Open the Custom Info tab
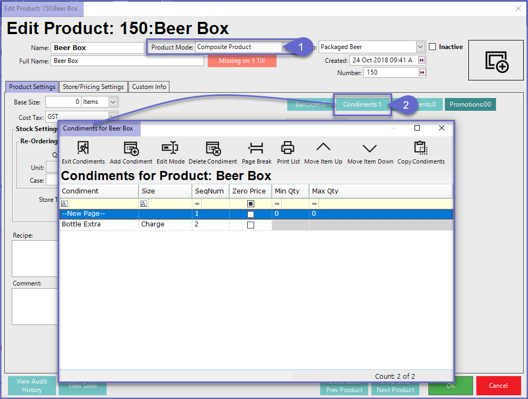Image resolution: width=528 pixels, height=399 pixels. click(x=149, y=87)
